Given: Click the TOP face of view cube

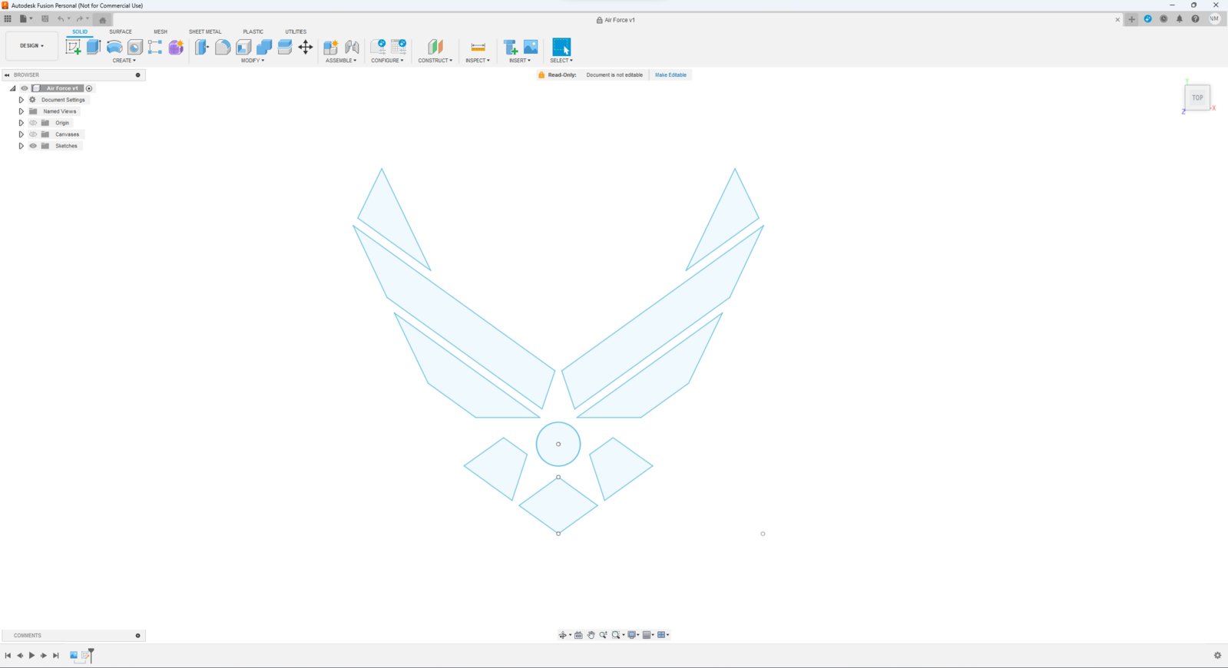Looking at the screenshot, I should click(x=1197, y=98).
